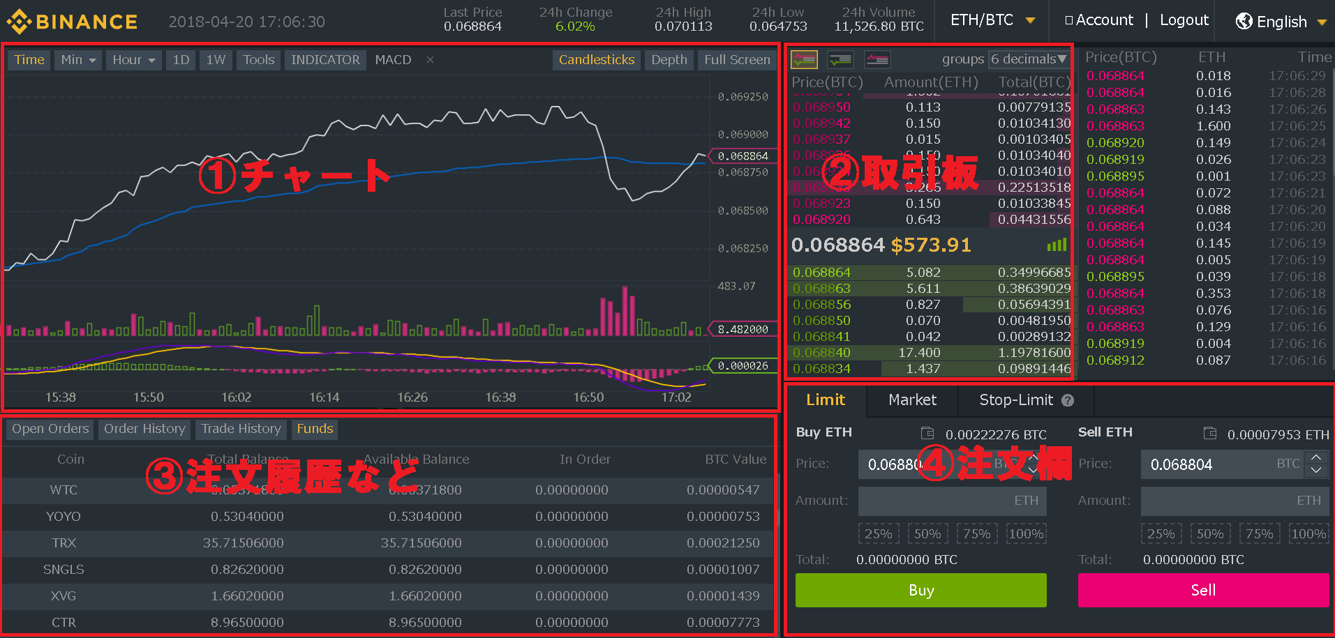The width and height of the screenshot is (1335, 638).
Task: Open chart Tools
Action: point(258,60)
